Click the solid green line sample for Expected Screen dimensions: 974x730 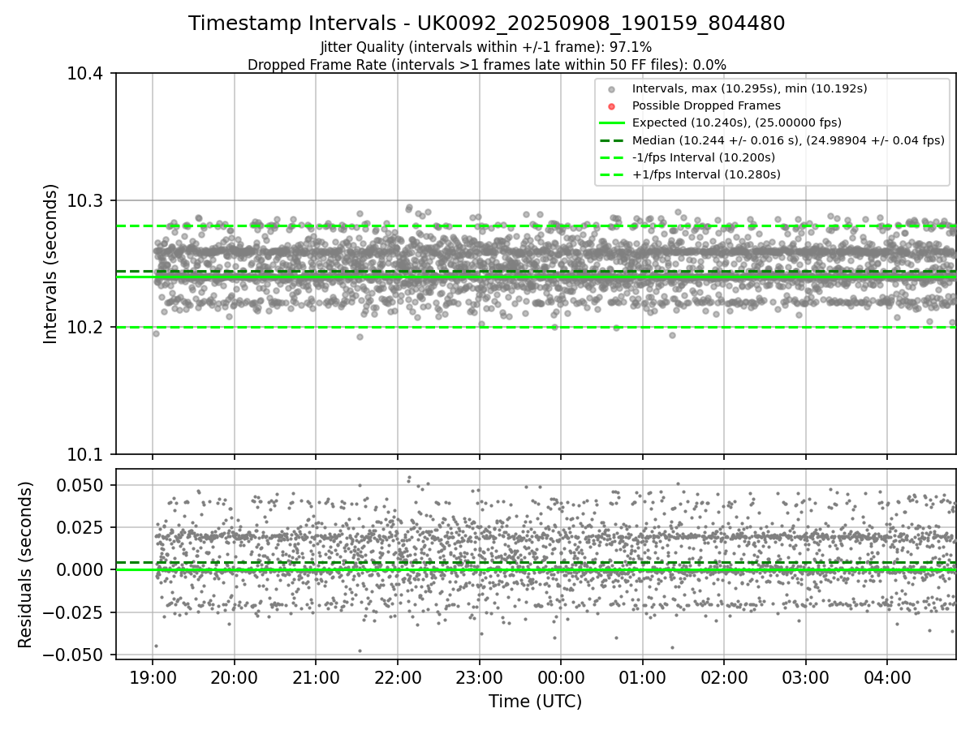point(612,123)
